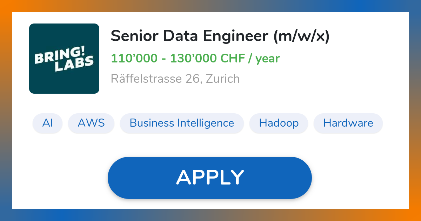
Task: Select the AI skill tag
Action: pos(47,123)
